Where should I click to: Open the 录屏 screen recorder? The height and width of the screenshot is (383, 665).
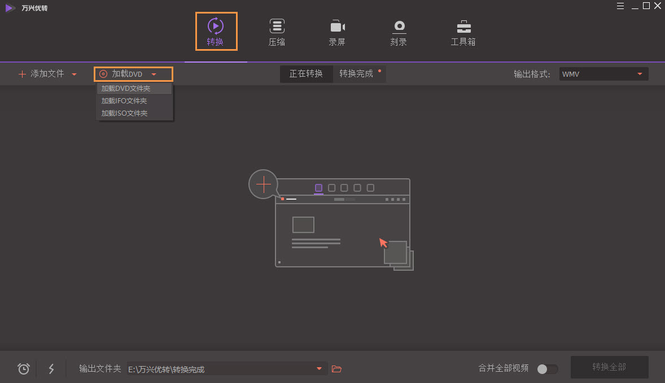tap(337, 31)
